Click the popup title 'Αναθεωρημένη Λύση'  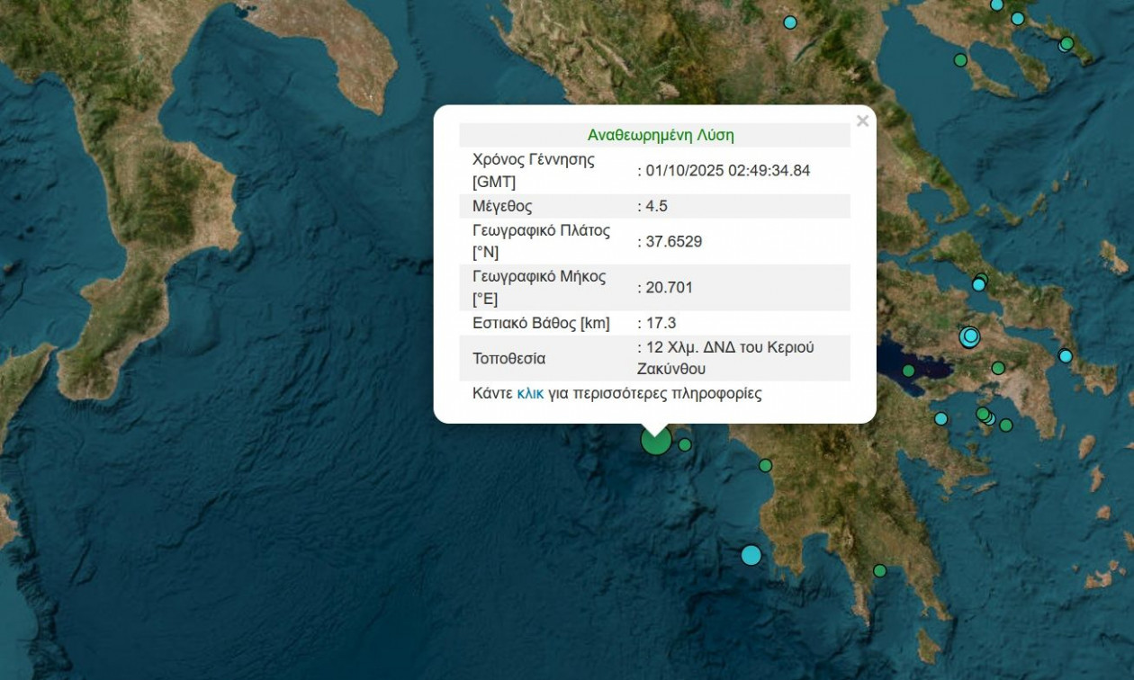661,136
